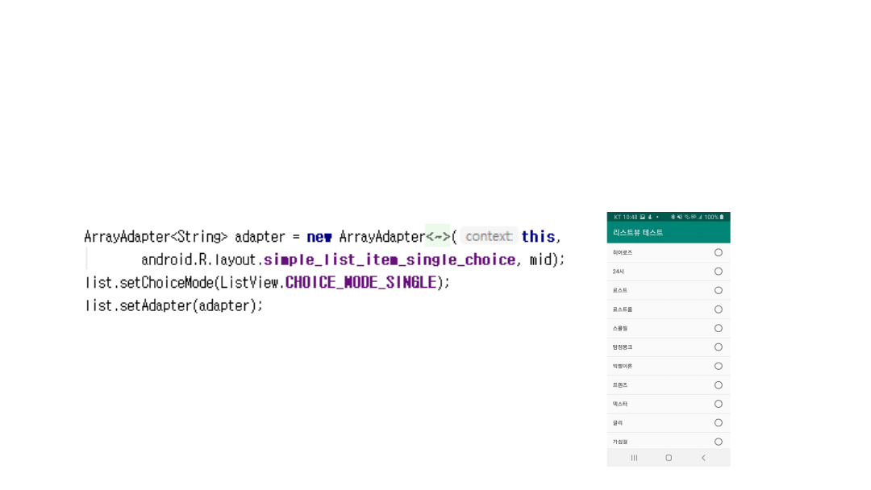The height and width of the screenshot is (490, 871).
Task: Expand the folded <~> diamond operator
Action: pos(437,237)
